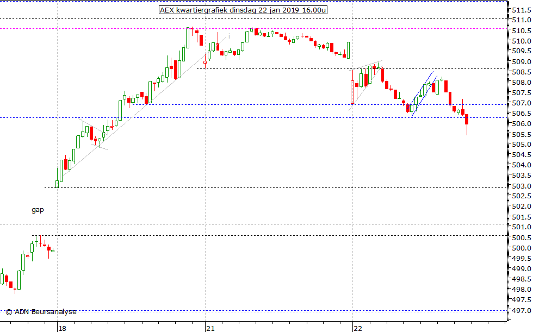Select the 'gap' annotation label
The image size is (533, 332).
tap(38, 210)
